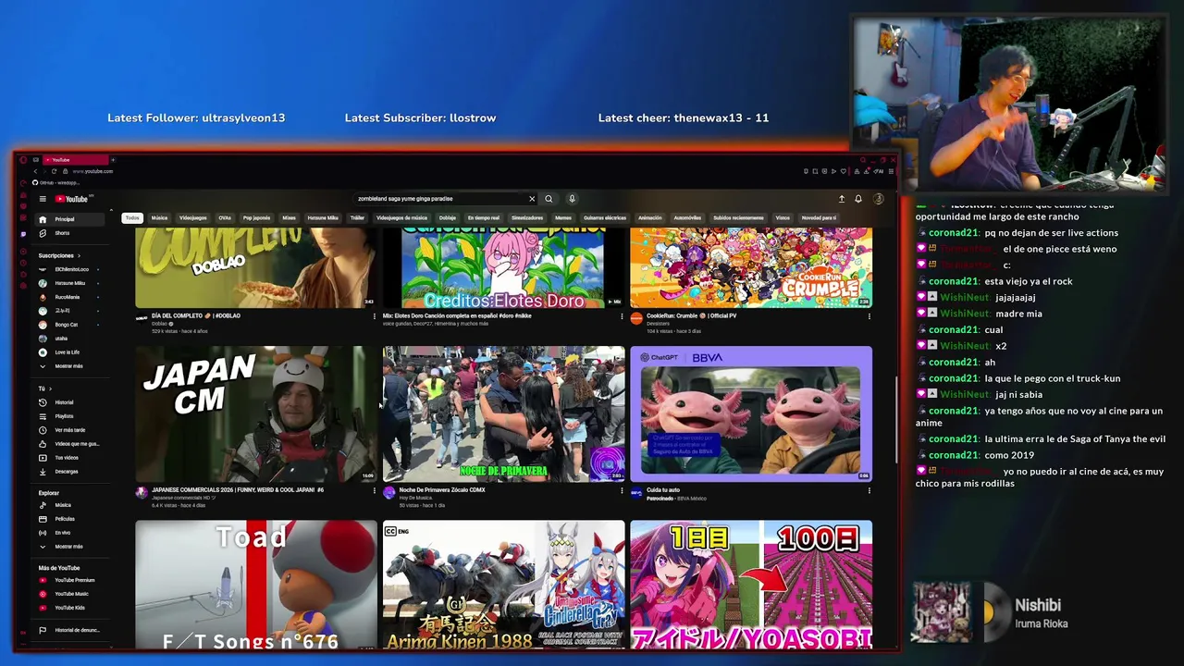Select the Música filter chip
The image size is (1184, 666).
(159, 218)
